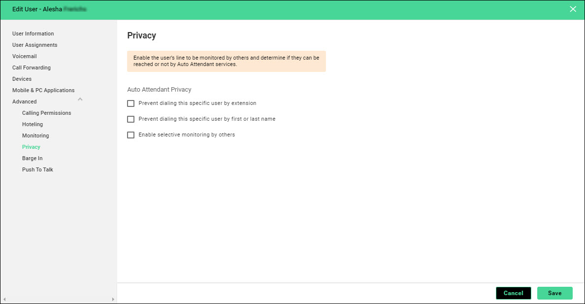Select Call Forwarding in sidebar

coord(32,68)
